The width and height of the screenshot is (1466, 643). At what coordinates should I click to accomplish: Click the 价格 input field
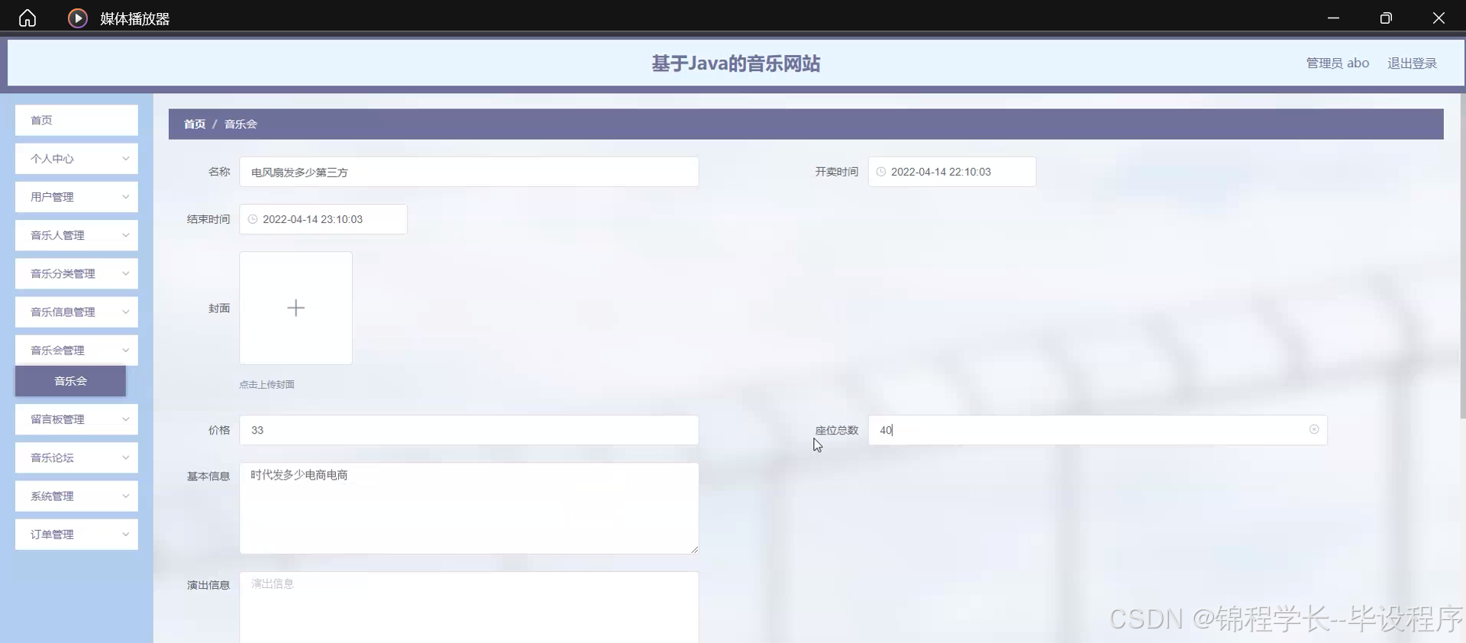469,430
